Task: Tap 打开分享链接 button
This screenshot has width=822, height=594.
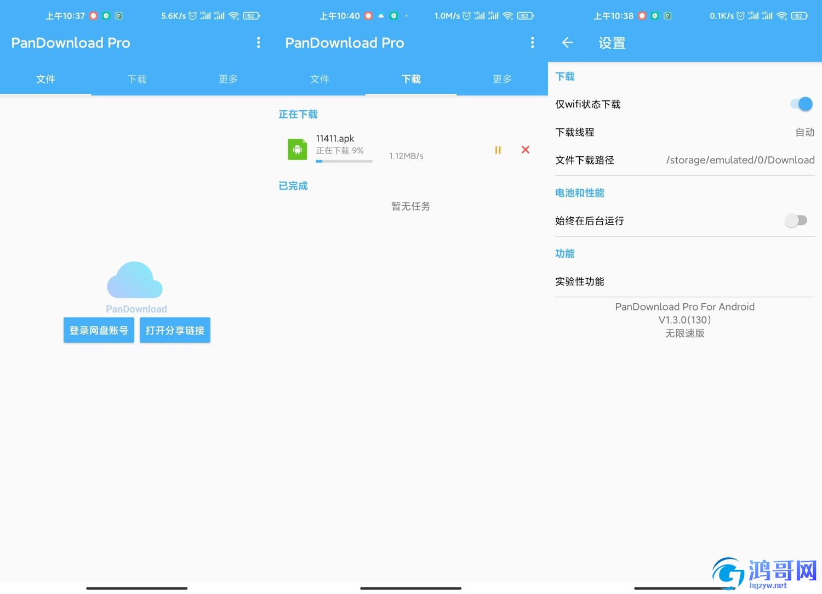Action: pos(175,330)
